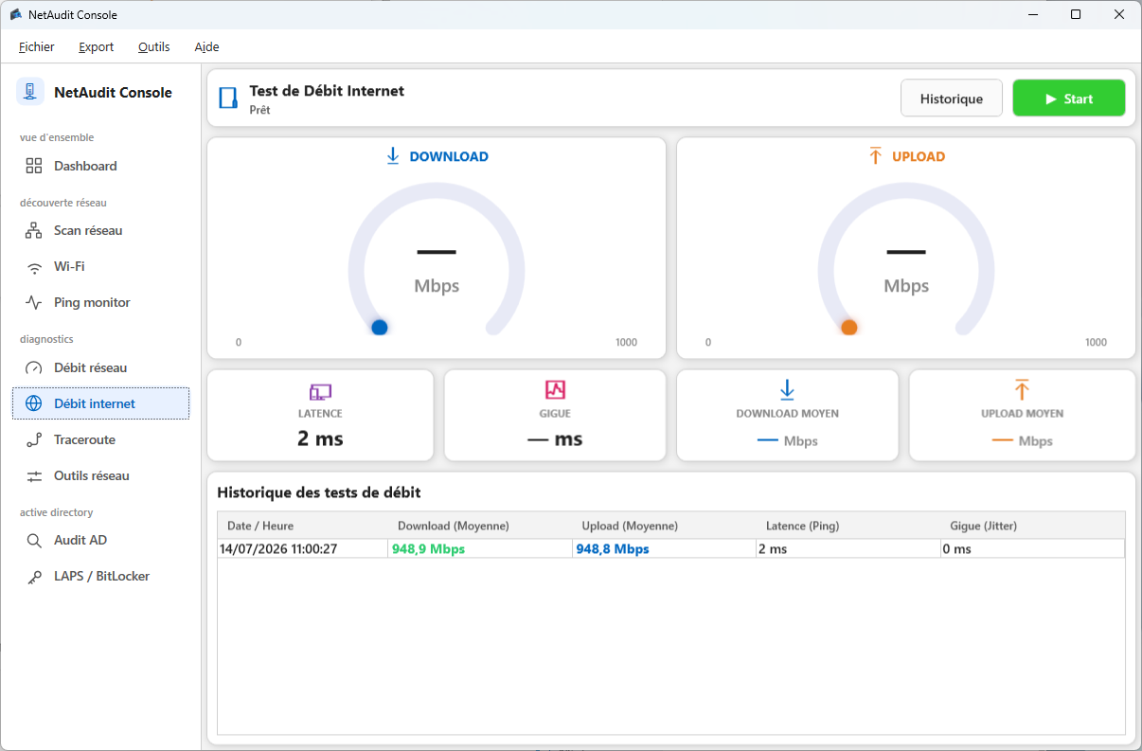Click the upload arrow icon in UPLOAD title
The width and height of the screenshot is (1142, 751).
(x=875, y=156)
